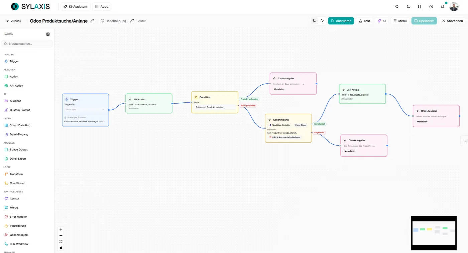
Task: Go back with the Zurück button
Action: coord(14,21)
